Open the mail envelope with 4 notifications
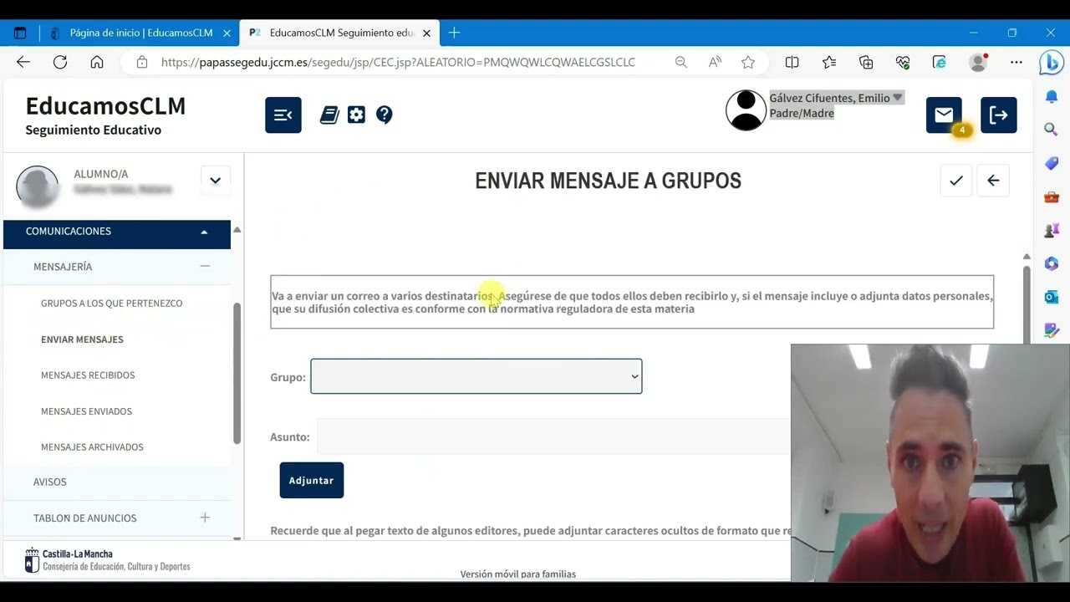This screenshot has height=602, width=1070. [944, 115]
